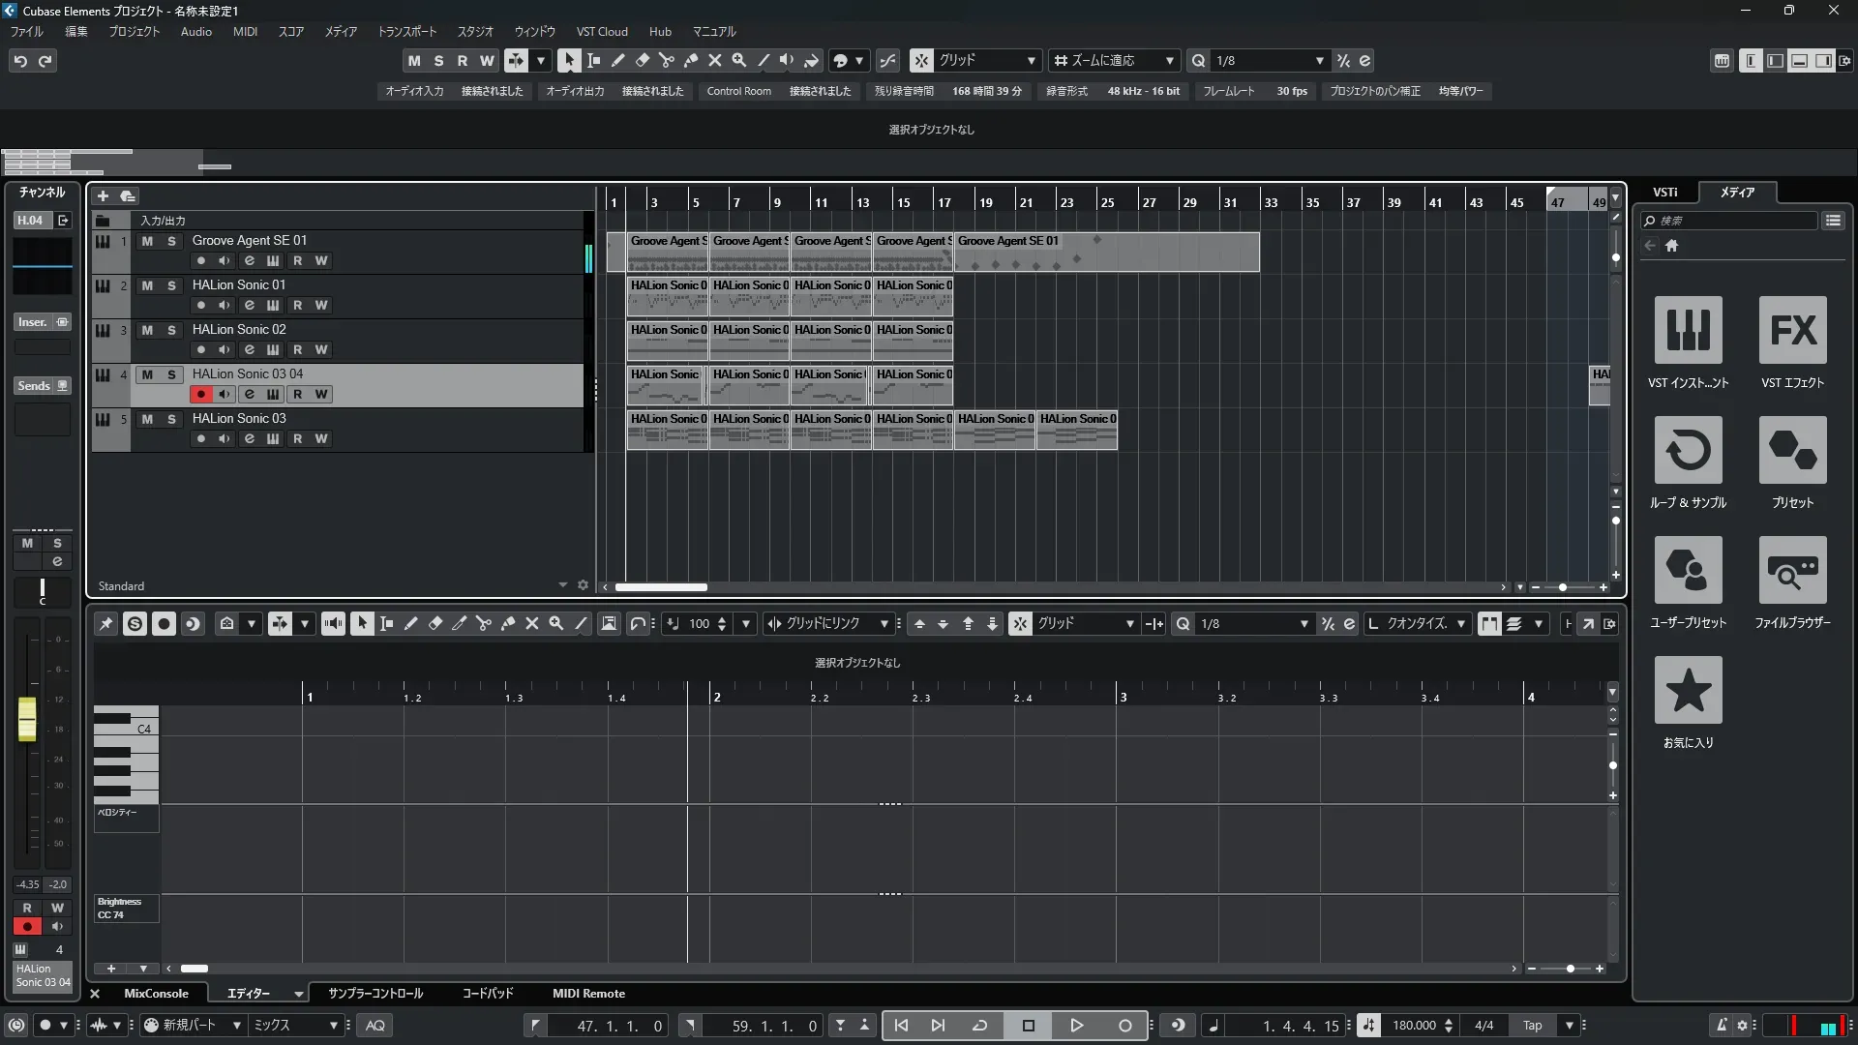Disable record arm on HALion Sonic 03 04

201,394
